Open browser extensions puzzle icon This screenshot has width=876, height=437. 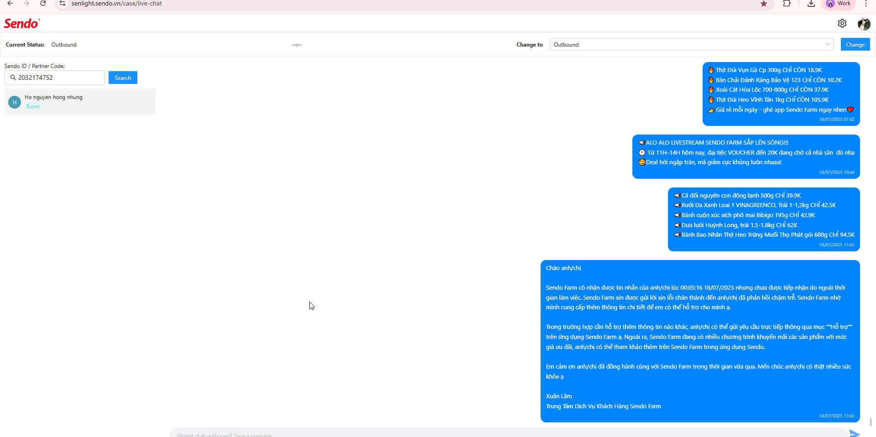coord(787,4)
